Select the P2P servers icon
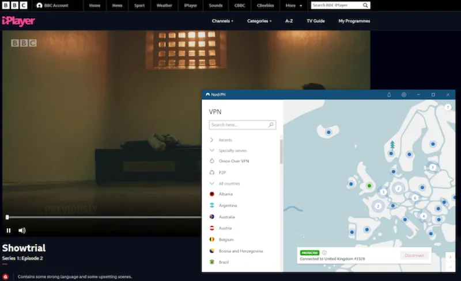Image resolution: width=461 pixels, height=281 pixels. tap(211, 172)
